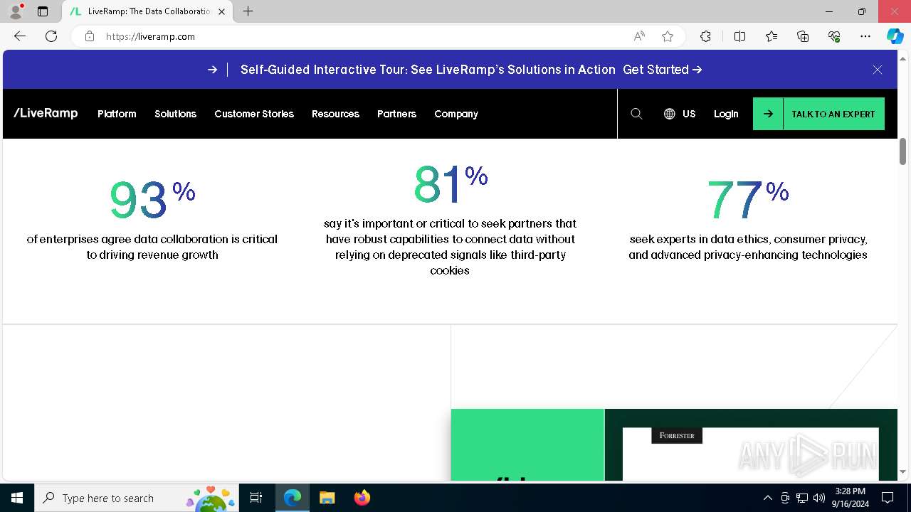Launch Firefox from taskbar
This screenshot has height=512, width=911.
click(362, 498)
